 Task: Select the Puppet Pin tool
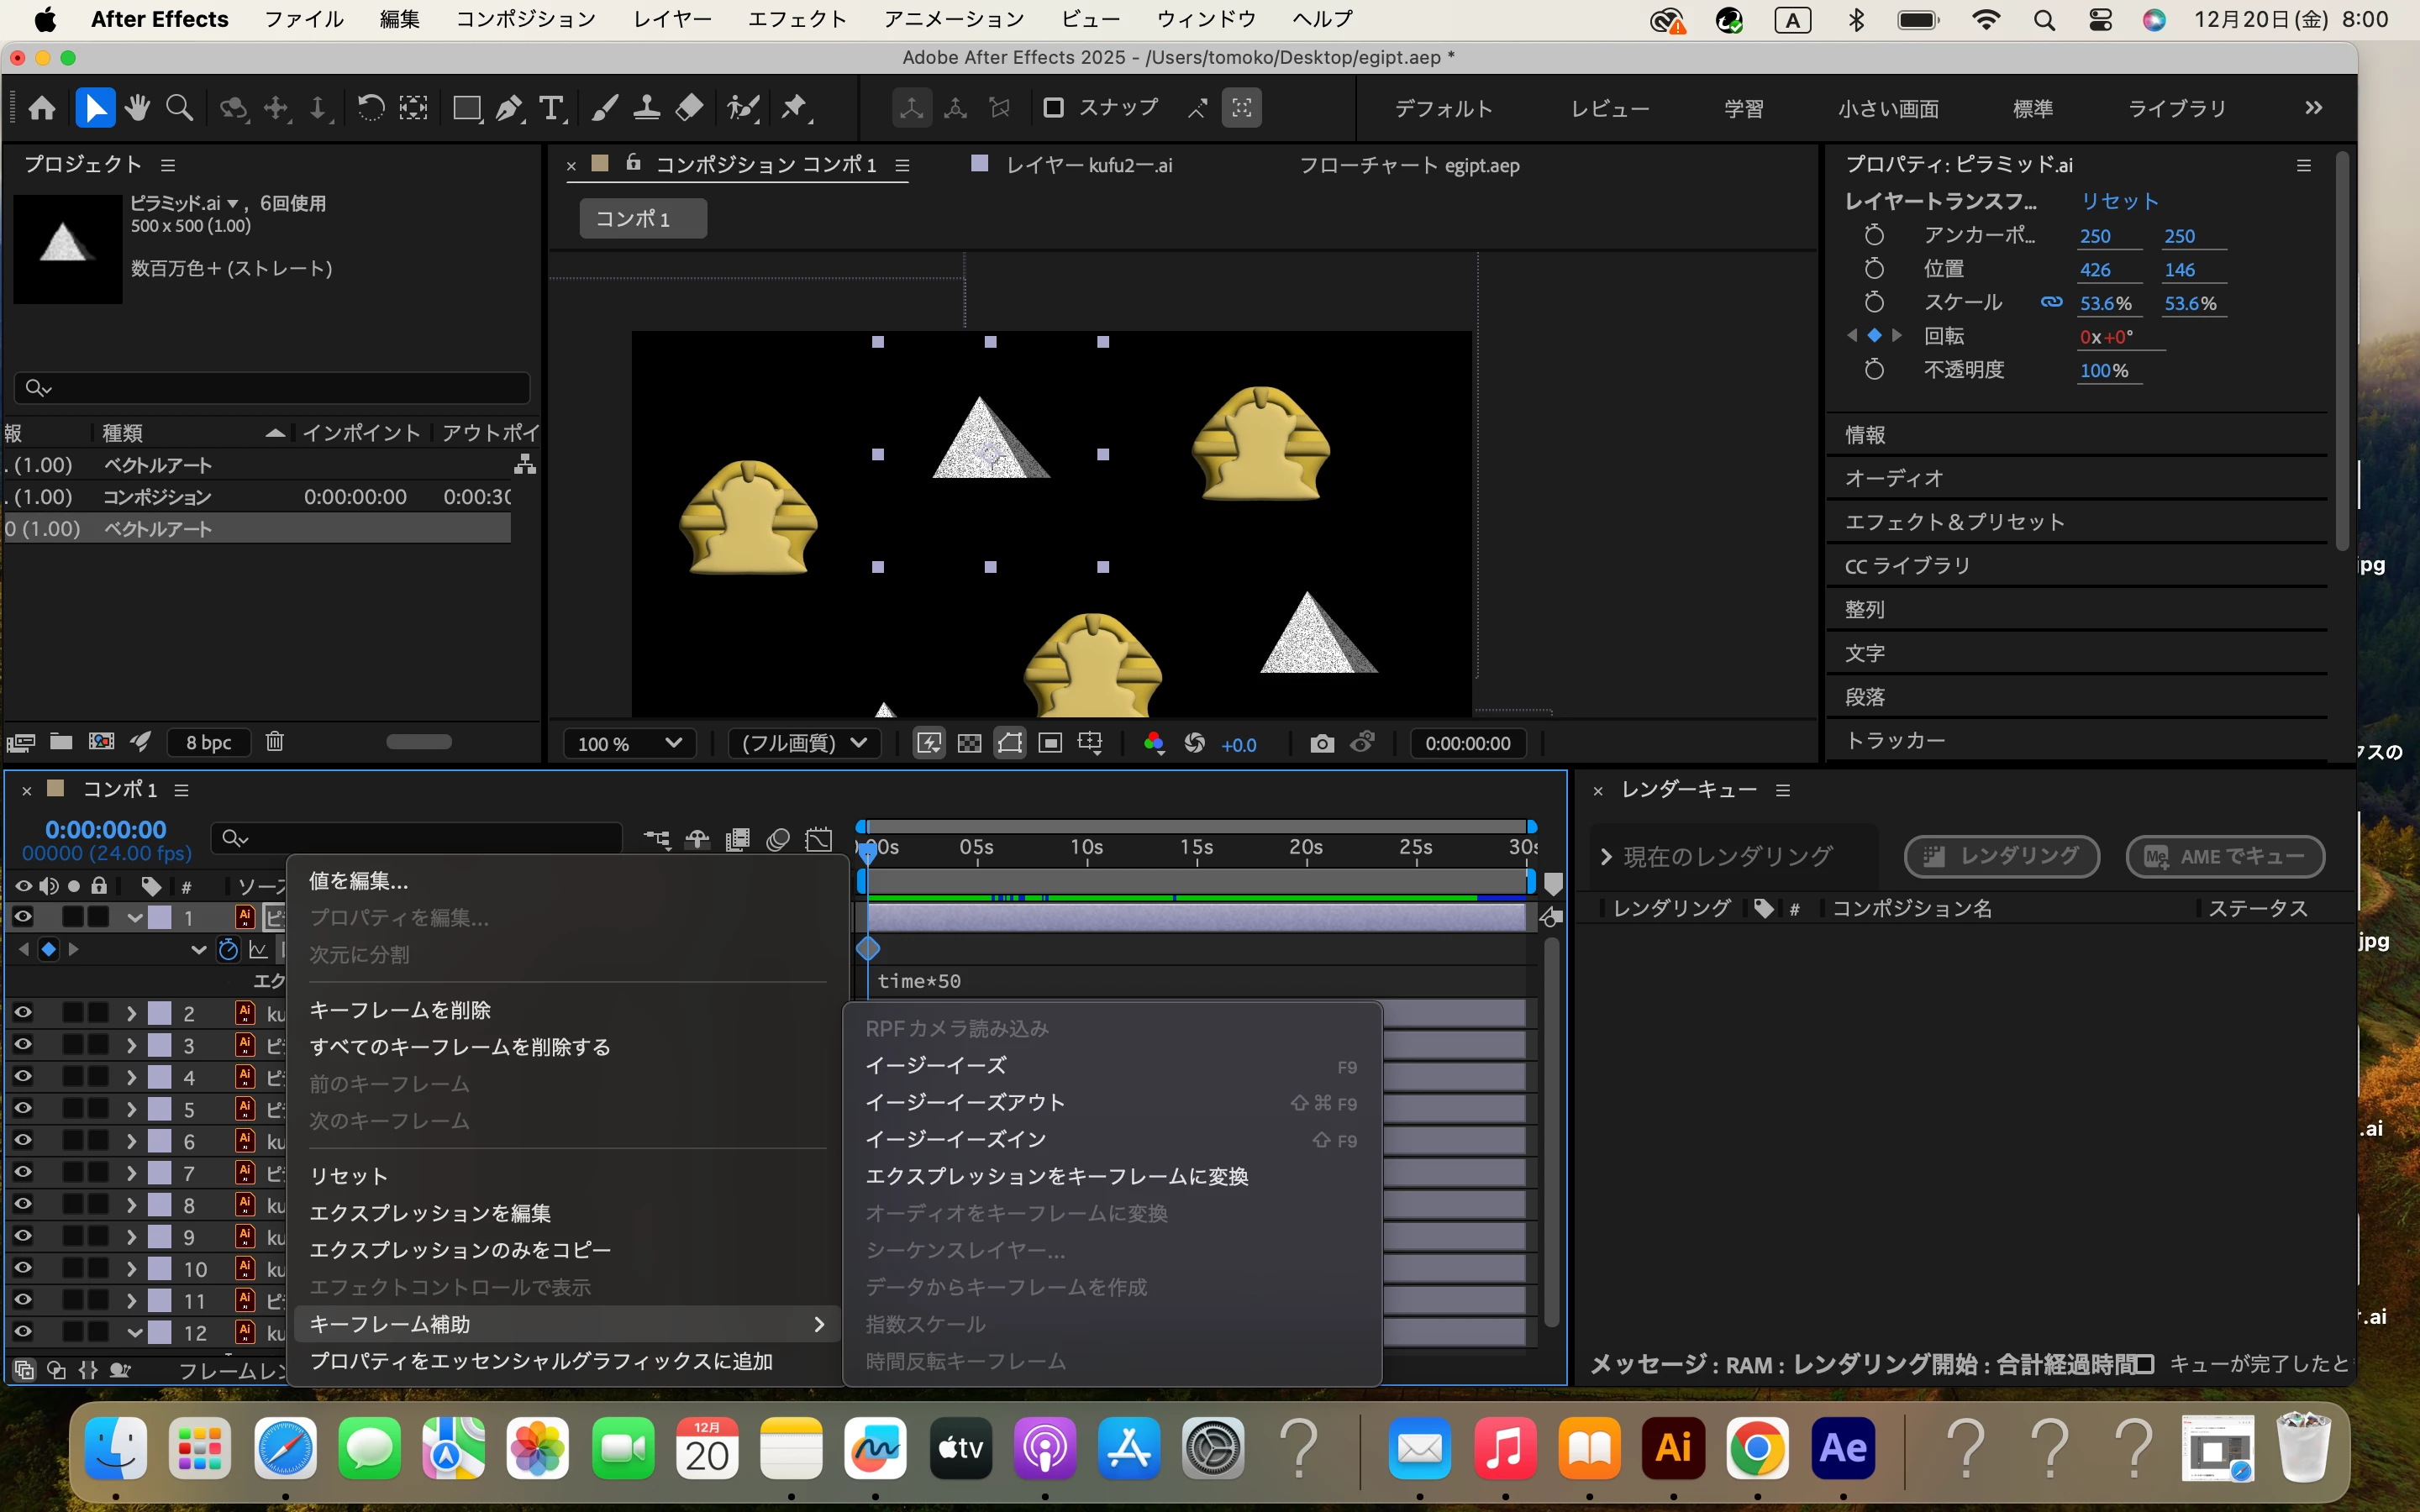coord(795,108)
